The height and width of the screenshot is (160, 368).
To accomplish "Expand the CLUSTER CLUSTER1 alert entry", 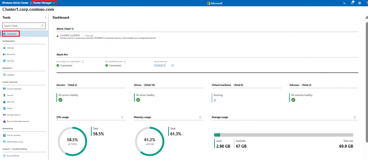I will (x=70, y=35).
